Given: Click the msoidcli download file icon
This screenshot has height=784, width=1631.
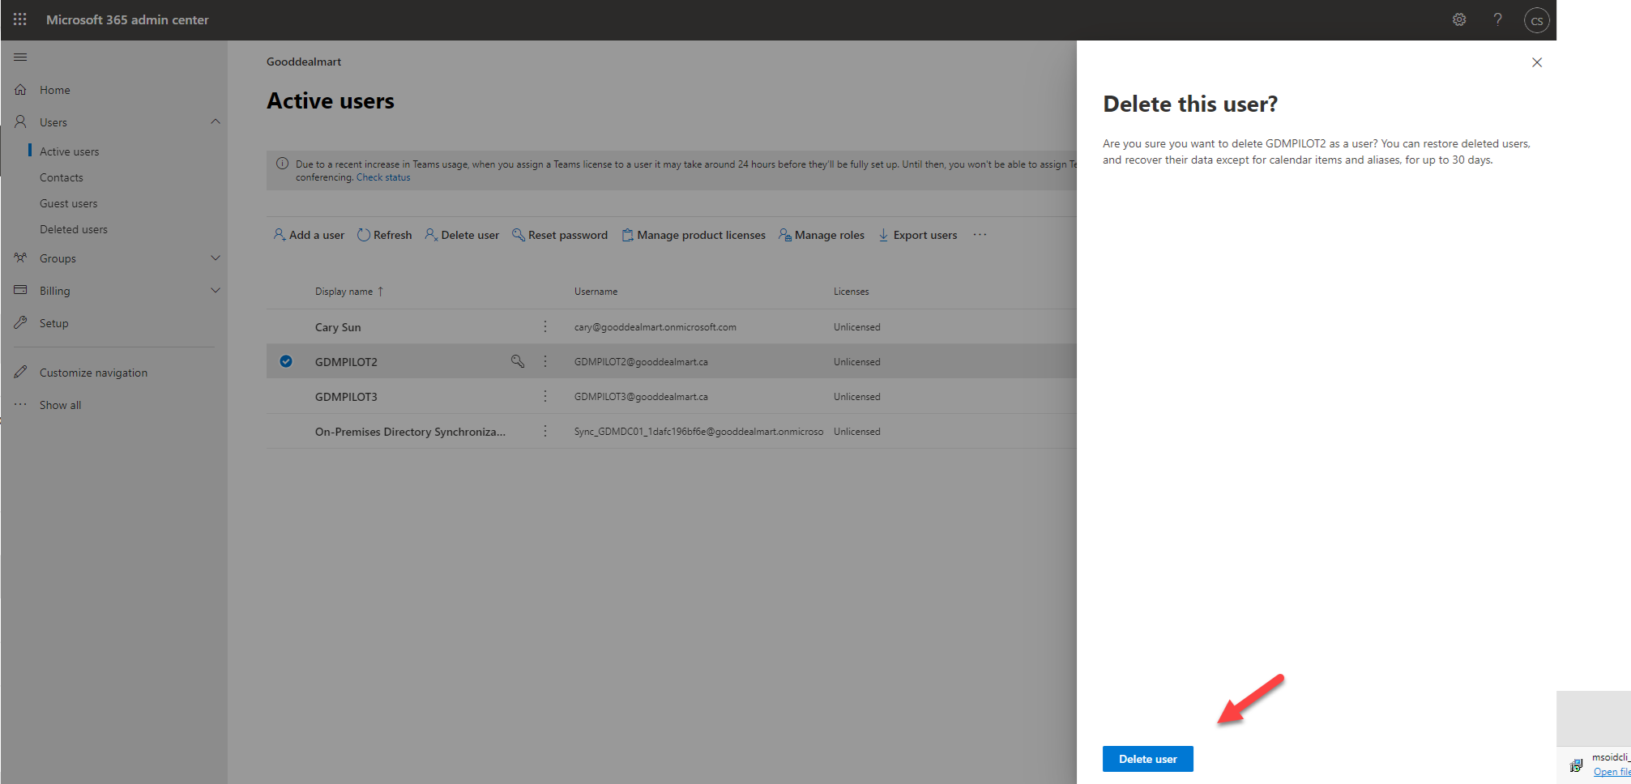Looking at the screenshot, I should point(1576,765).
